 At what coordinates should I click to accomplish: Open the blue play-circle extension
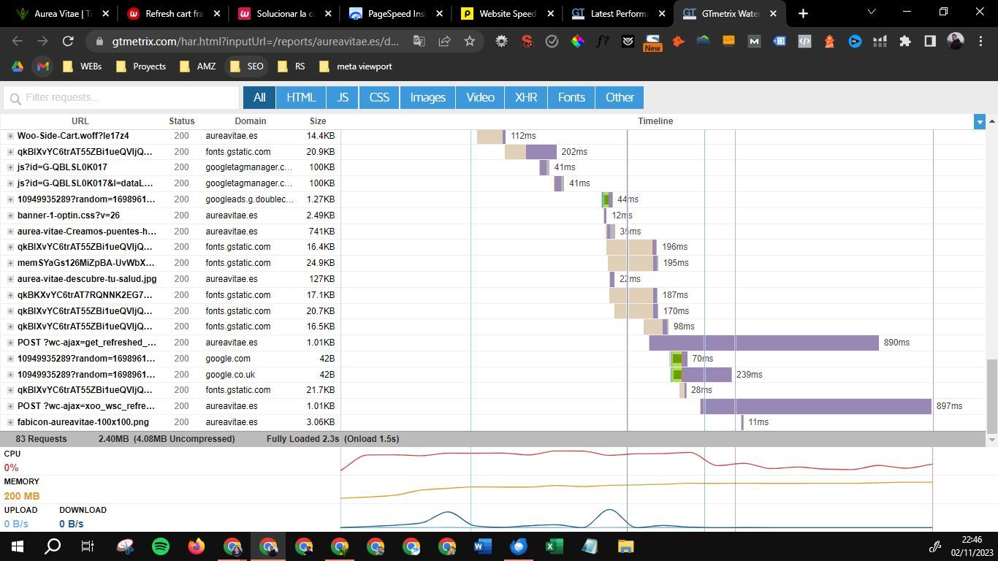(x=855, y=42)
